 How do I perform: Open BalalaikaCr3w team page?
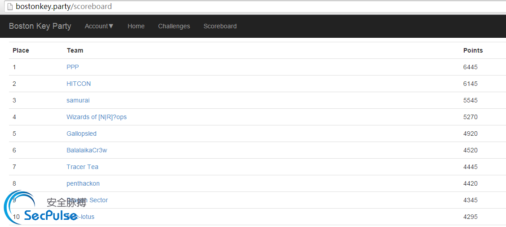coord(86,150)
